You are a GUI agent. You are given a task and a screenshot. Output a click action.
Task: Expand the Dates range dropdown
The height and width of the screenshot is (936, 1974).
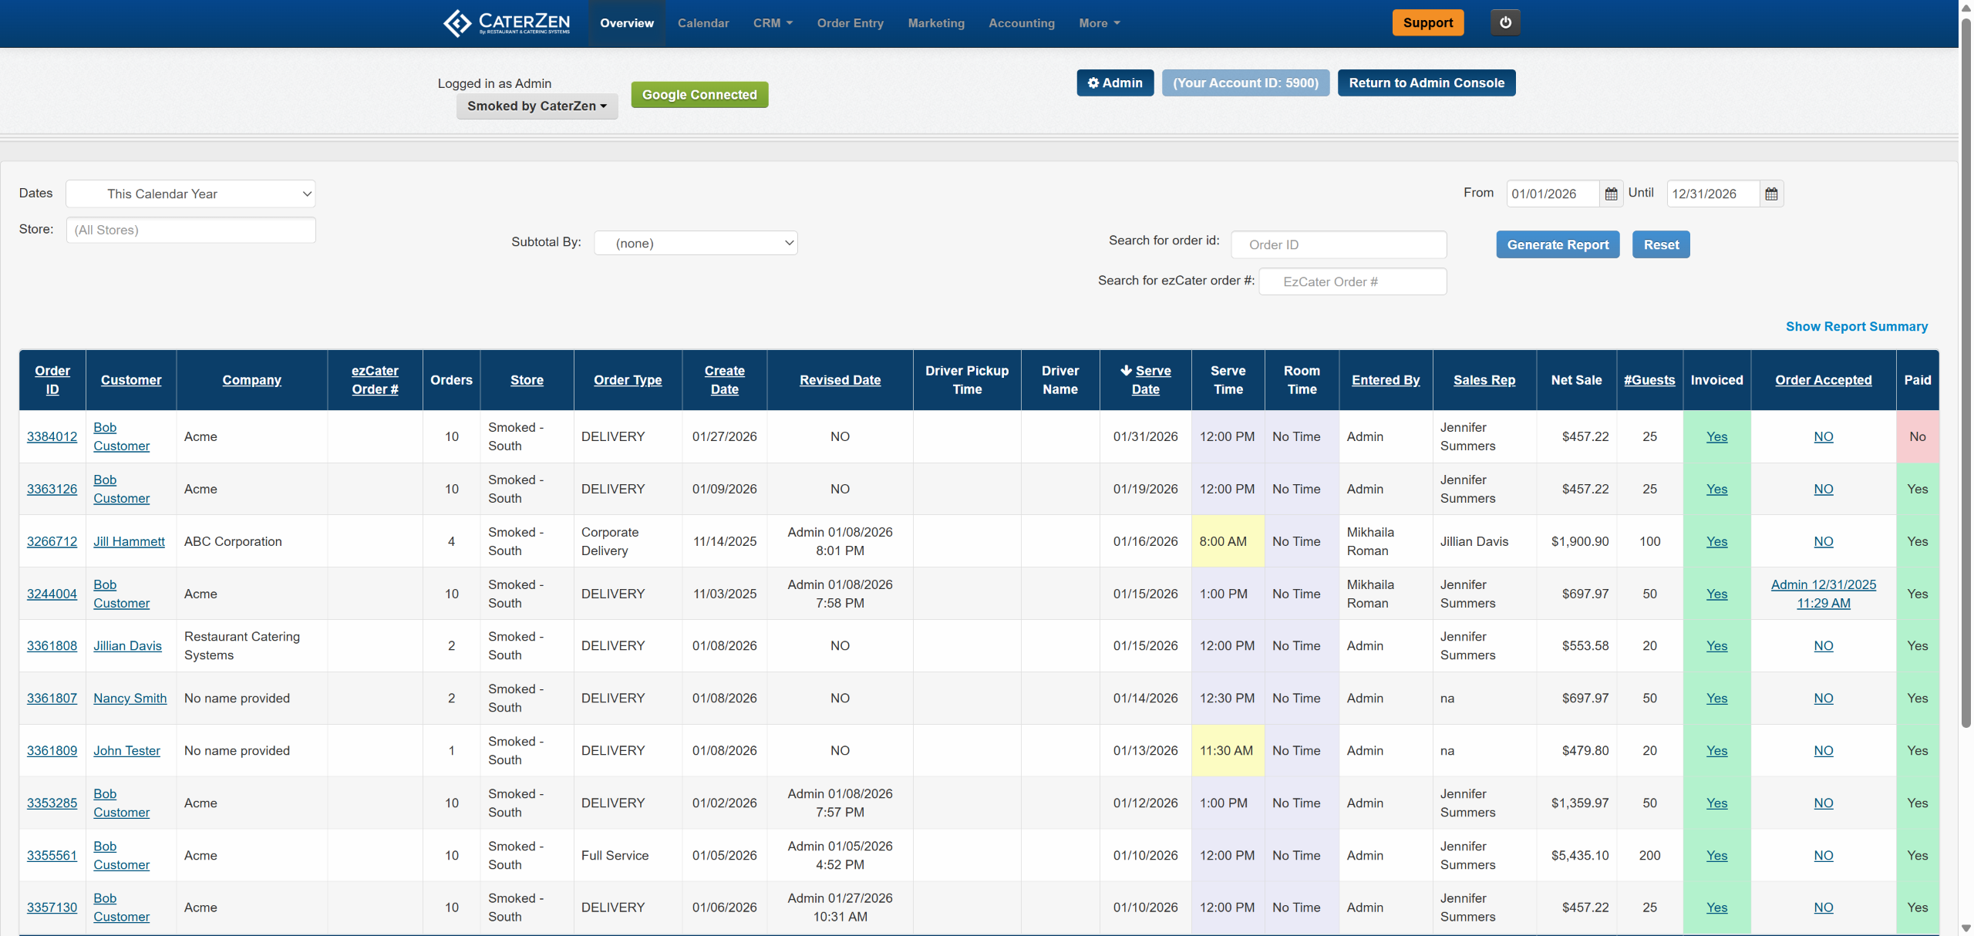point(190,194)
